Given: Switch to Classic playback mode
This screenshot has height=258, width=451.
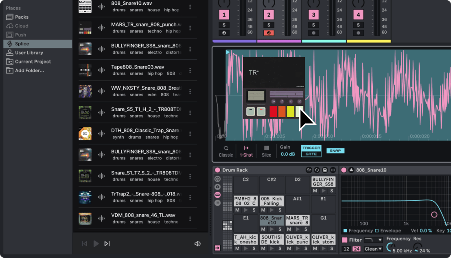Looking at the screenshot, I should (x=226, y=150).
